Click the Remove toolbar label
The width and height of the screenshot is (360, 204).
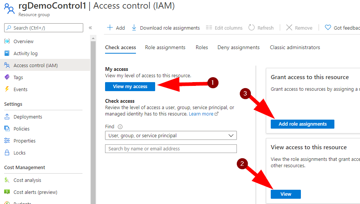[304, 28]
